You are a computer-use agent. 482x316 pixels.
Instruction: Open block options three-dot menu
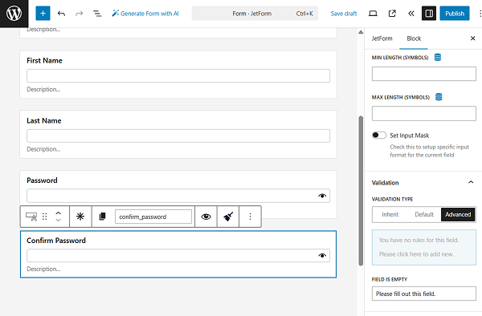[250, 217]
